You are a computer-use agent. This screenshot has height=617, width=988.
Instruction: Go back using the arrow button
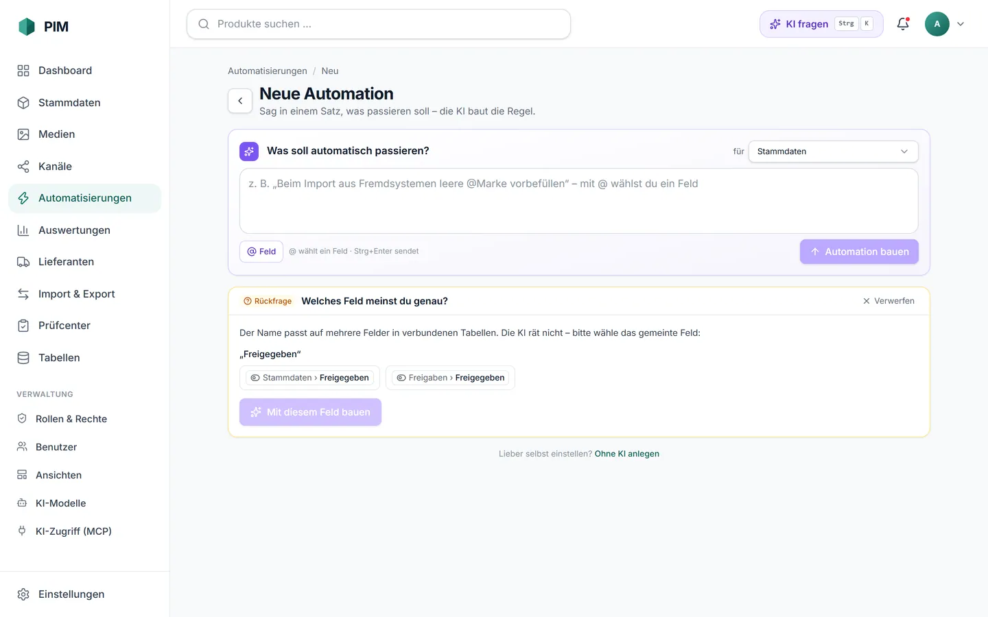[240, 101]
